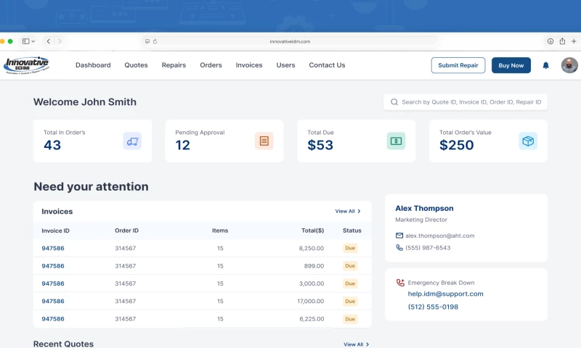Image resolution: width=581 pixels, height=348 pixels.
Task: Open browser downloads icon
Action: tap(550, 41)
